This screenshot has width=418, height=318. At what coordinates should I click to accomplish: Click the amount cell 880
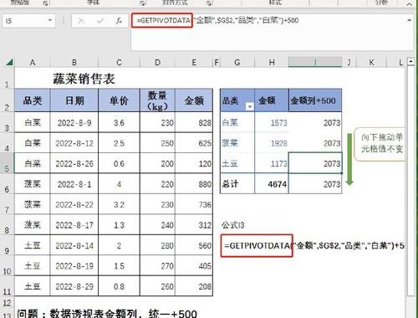click(x=194, y=184)
